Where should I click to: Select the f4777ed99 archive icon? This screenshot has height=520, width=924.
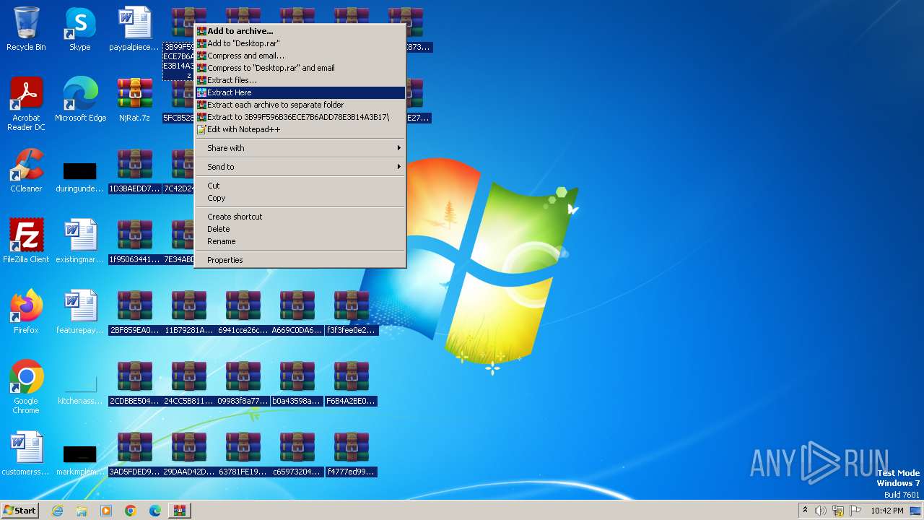pyautogui.click(x=352, y=454)
